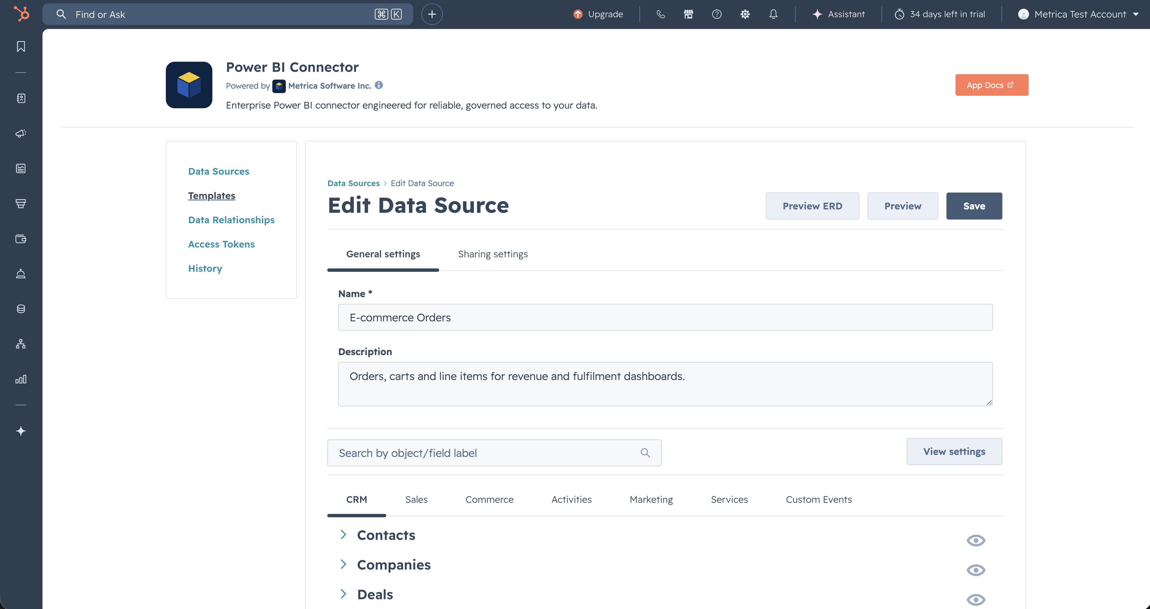The image size is (1150, 609).
Task: Click the info icon beside Metrica Software Inc.
Action: [x=379, y=85]
